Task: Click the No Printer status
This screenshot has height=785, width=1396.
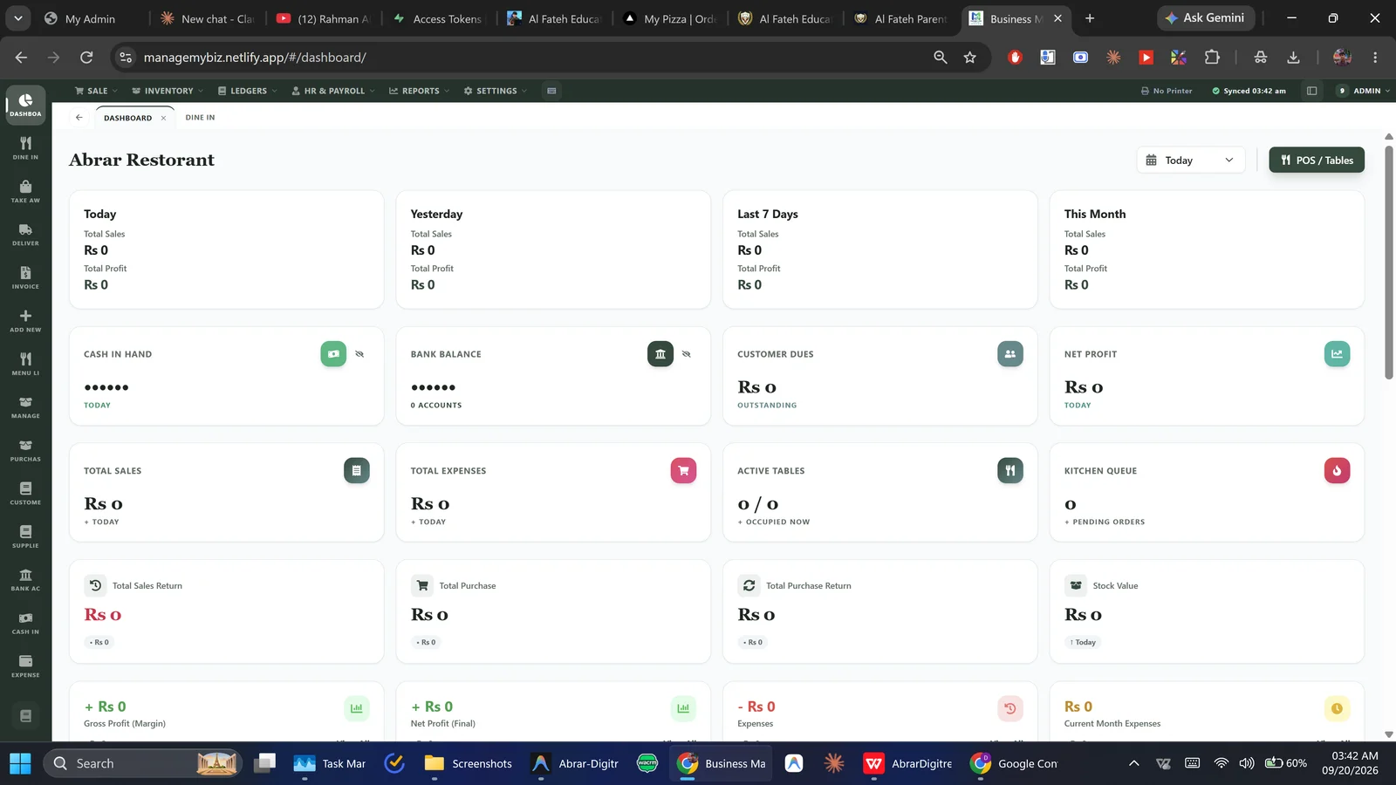Action: 1167,91
